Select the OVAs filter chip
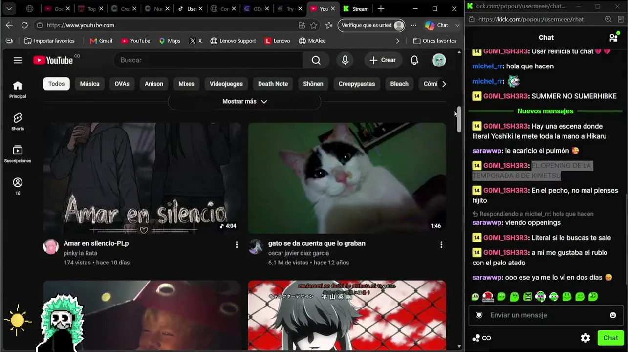 pos(122,84)
